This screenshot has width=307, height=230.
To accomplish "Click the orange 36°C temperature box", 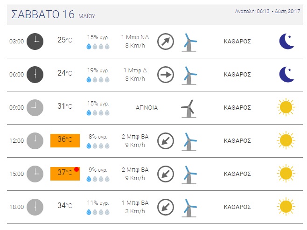I will tap(65, 140).
